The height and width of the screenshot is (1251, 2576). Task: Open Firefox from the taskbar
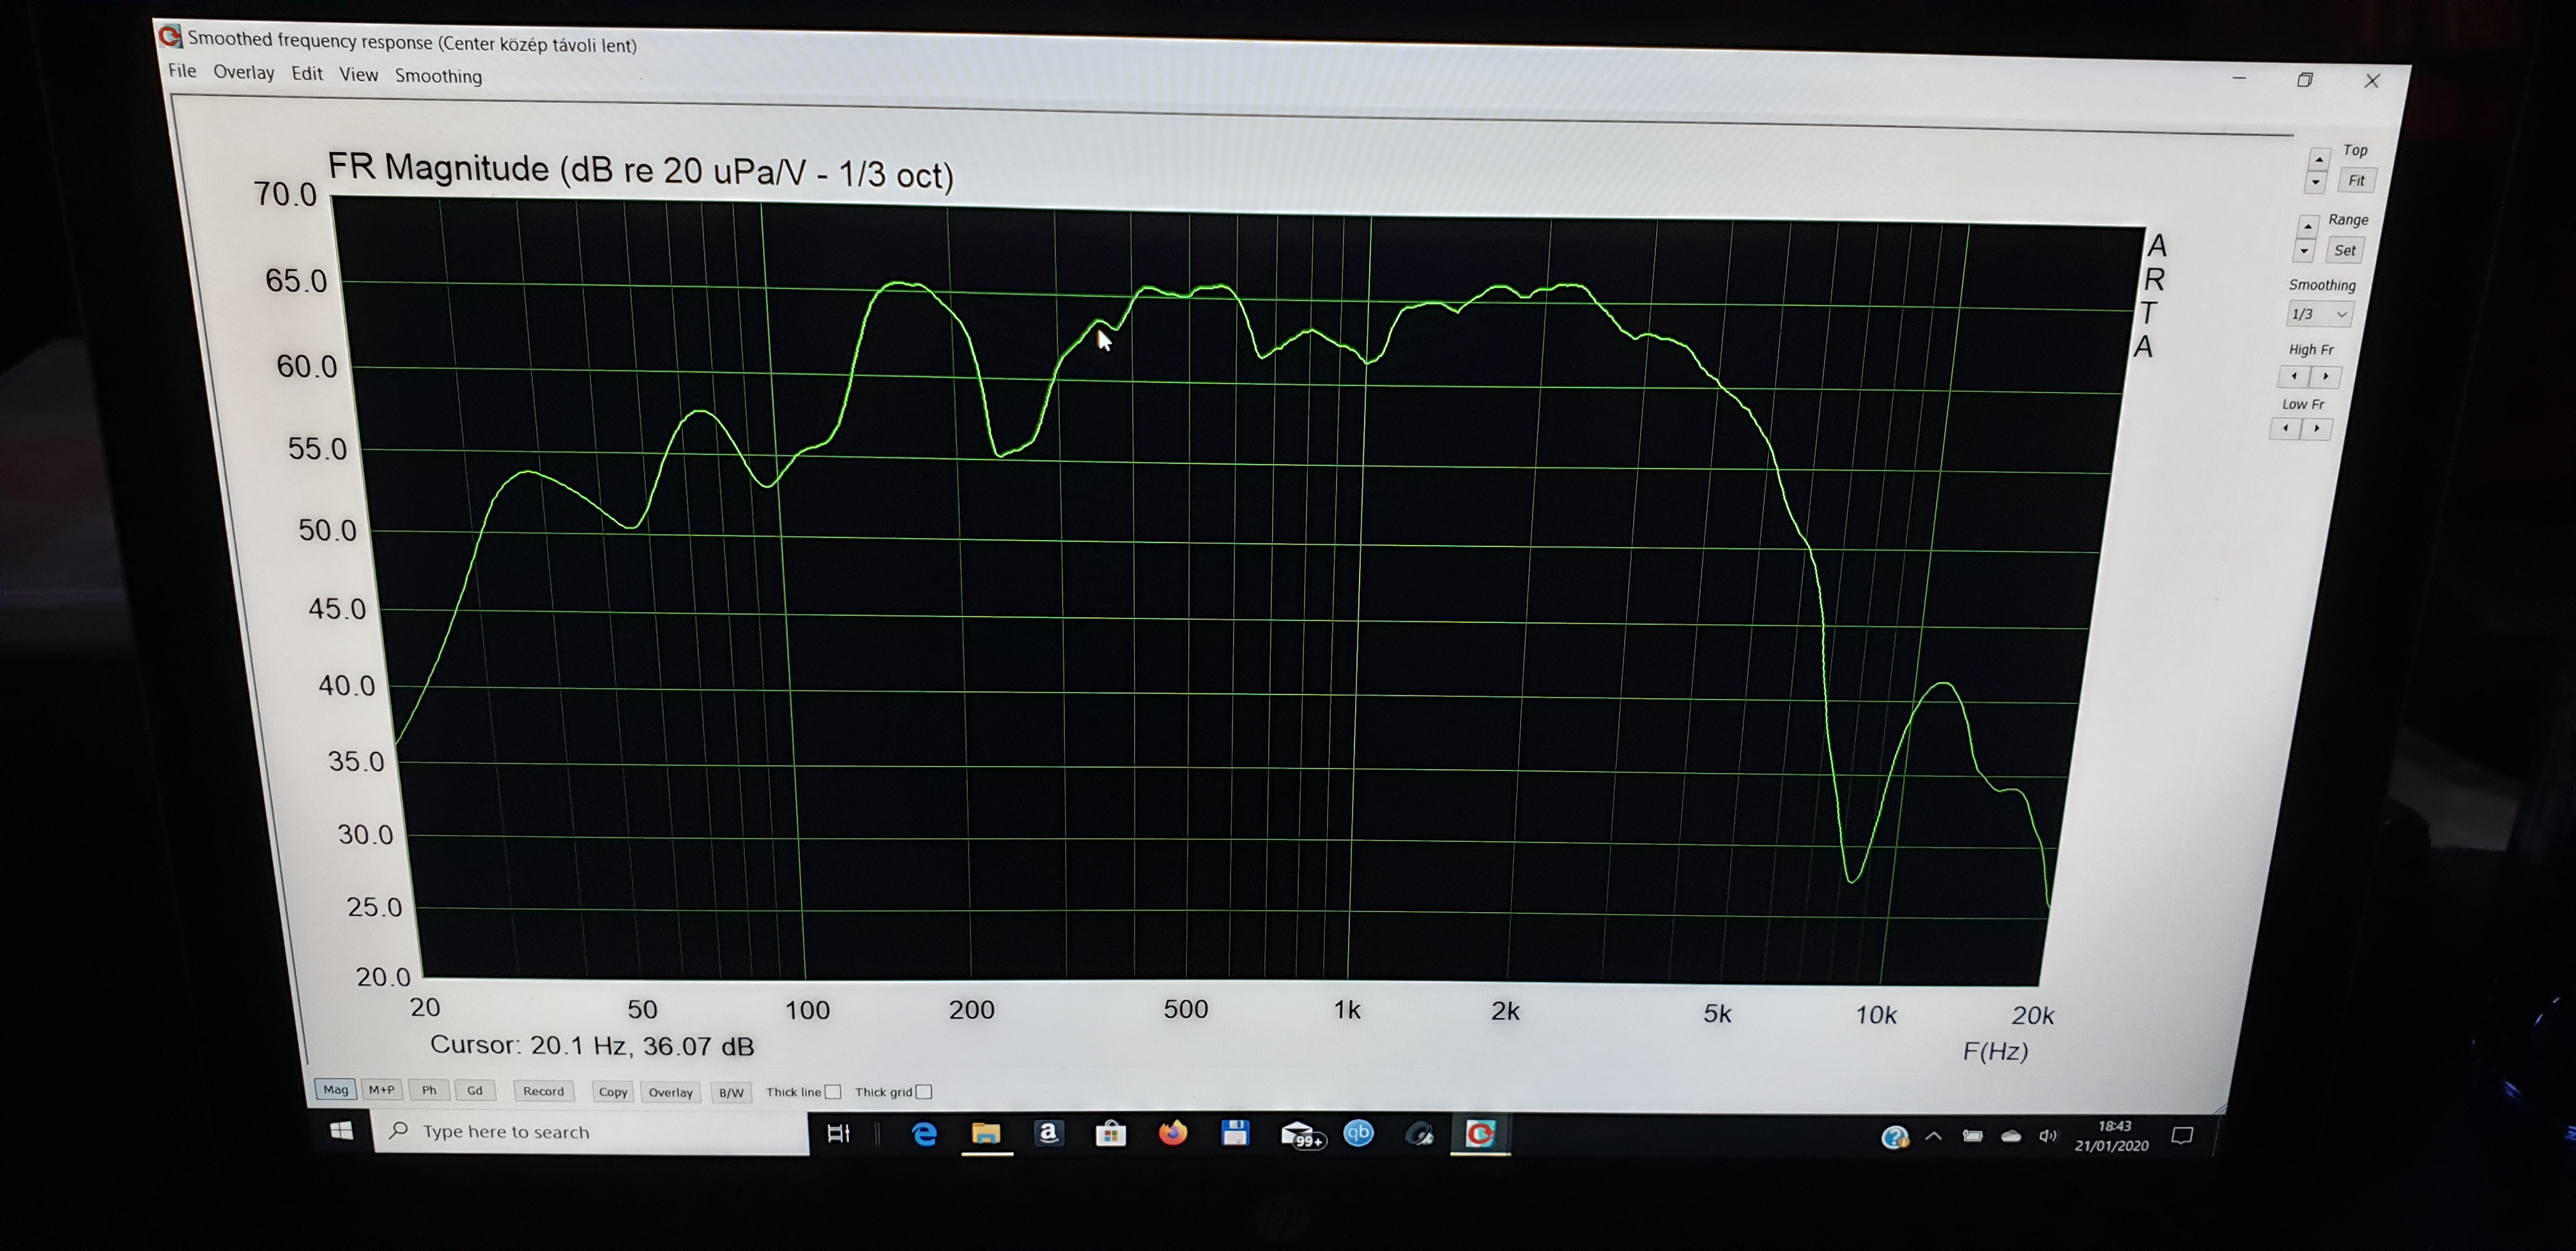(x=1172, y=1133)
